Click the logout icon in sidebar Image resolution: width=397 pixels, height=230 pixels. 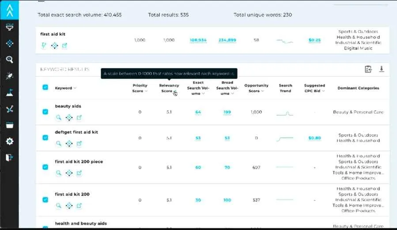click(9, 158)
